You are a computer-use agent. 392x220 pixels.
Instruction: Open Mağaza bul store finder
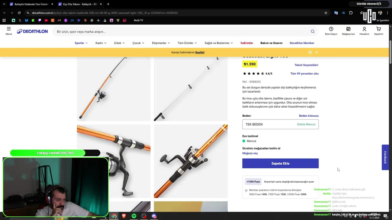tap(348, 31)
